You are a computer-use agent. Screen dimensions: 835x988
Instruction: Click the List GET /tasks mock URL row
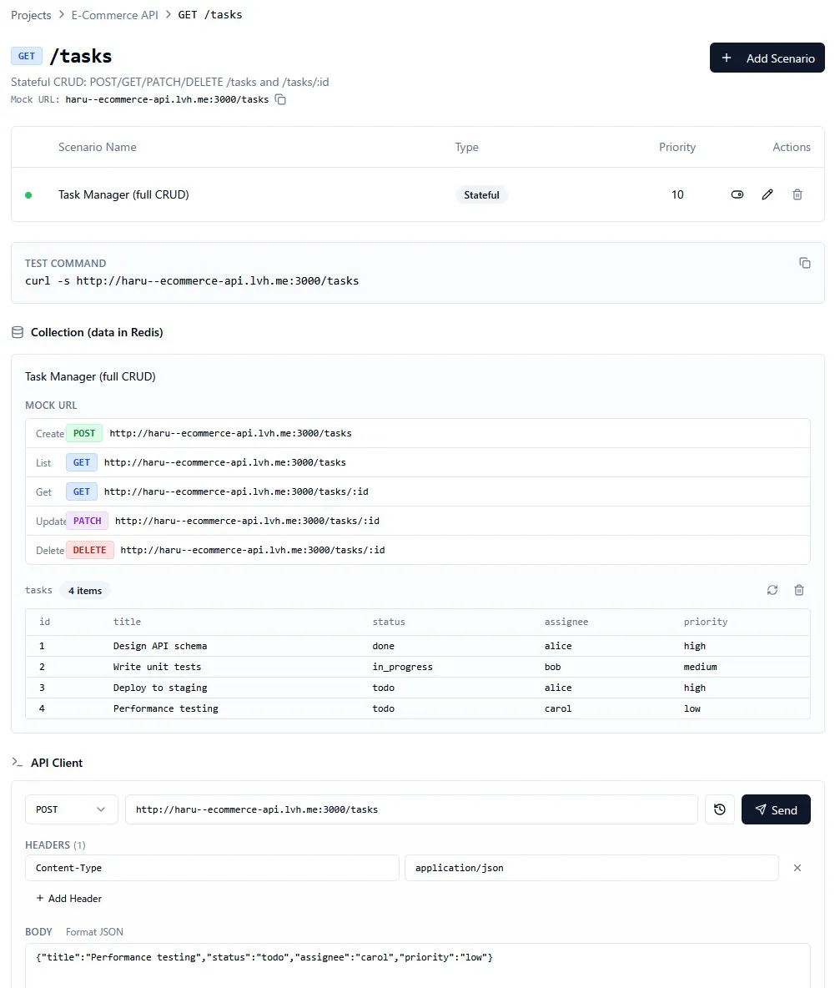click(x=417, y=462)
